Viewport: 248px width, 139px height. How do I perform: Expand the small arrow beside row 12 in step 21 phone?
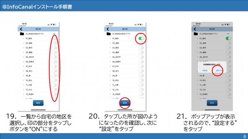(x=198, y=89)
